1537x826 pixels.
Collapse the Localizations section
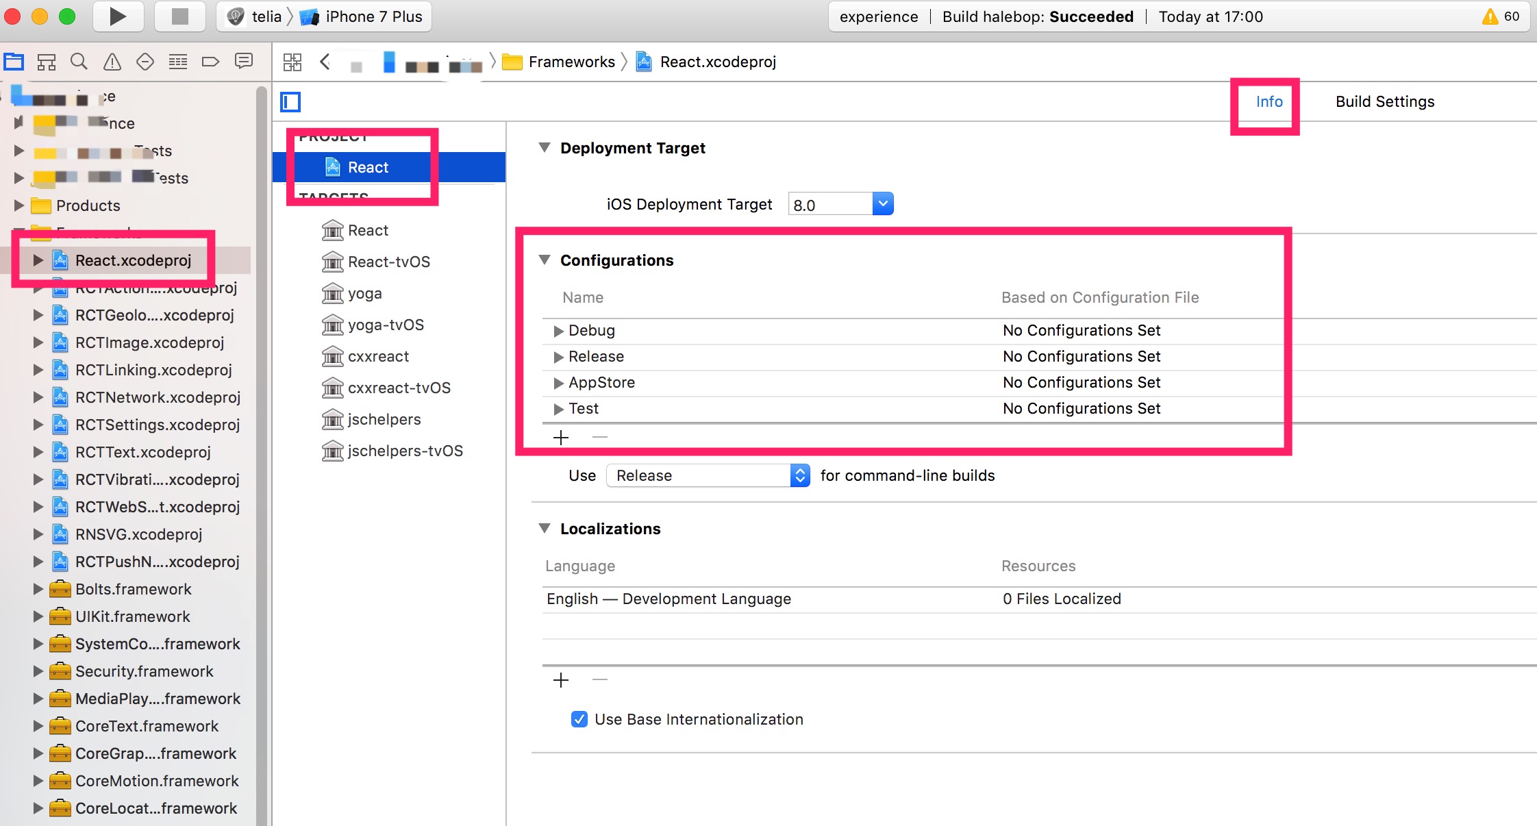pyautogui.click(x=545, y=528)
